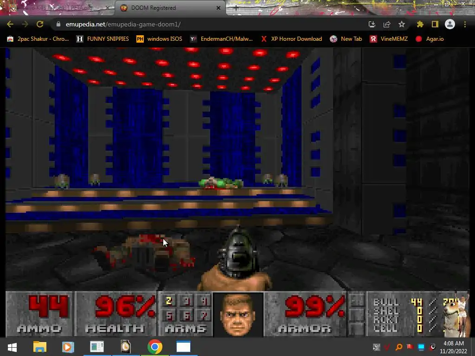Open Chrome's three-dot menu
Viewport: 475px width, 356px height.
[x=465, y=24]
